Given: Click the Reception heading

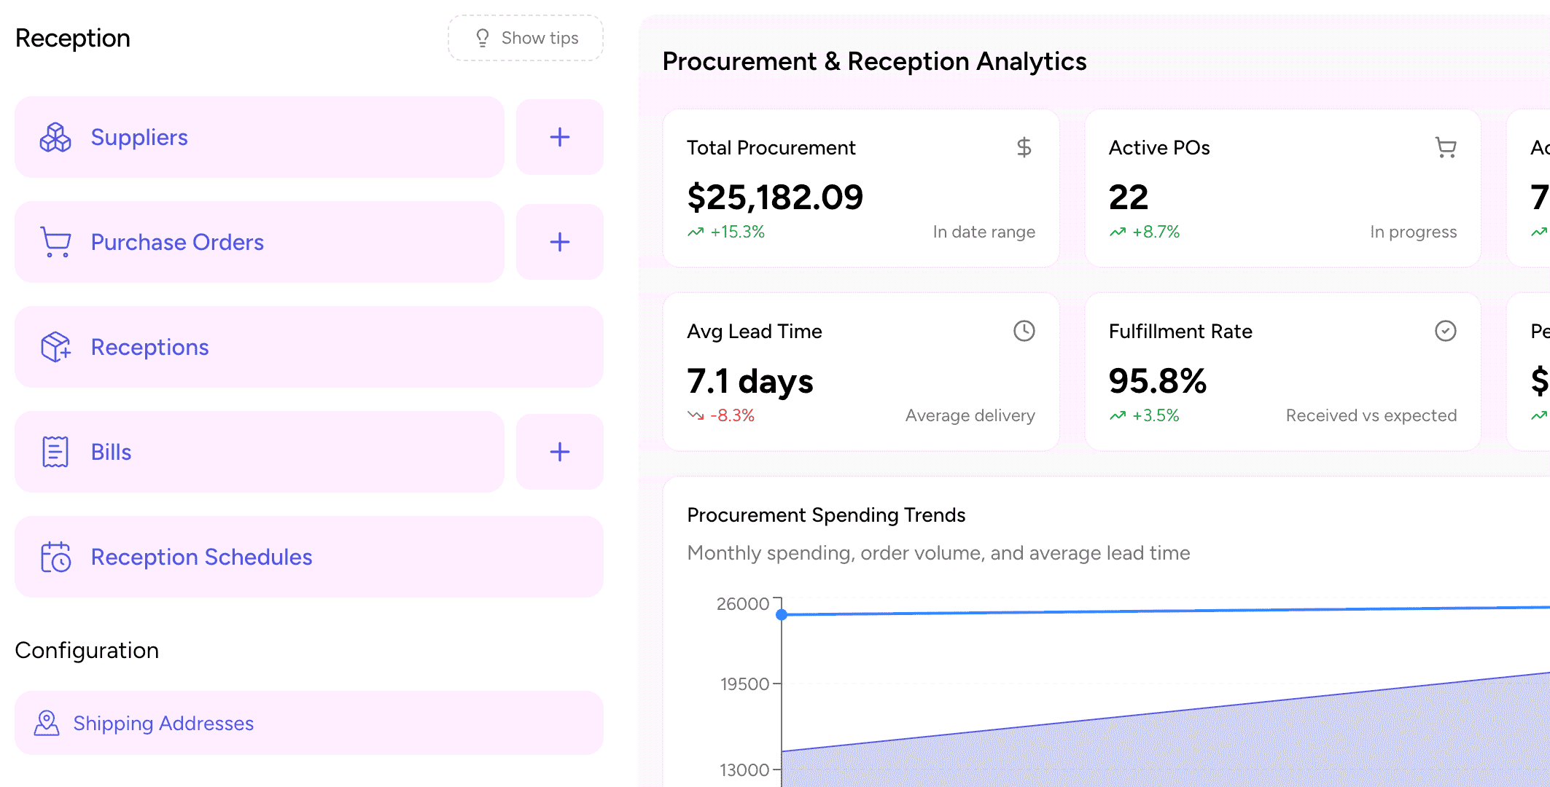Looking at the screenshot, I should click(x=73, y=38).
